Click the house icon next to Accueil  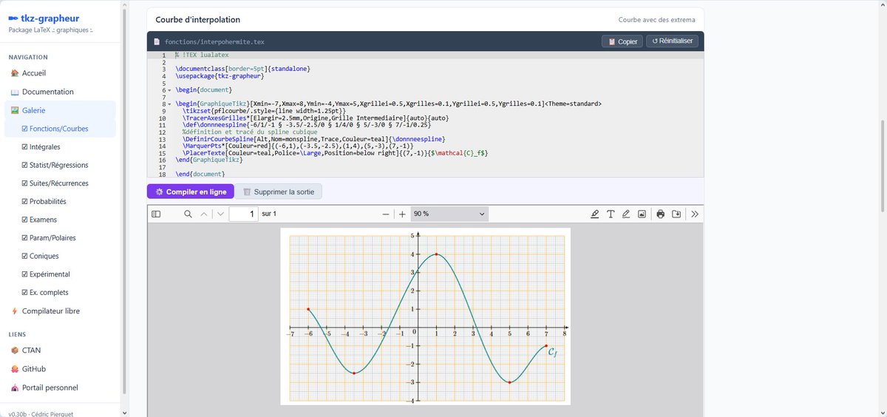(15, 73)
